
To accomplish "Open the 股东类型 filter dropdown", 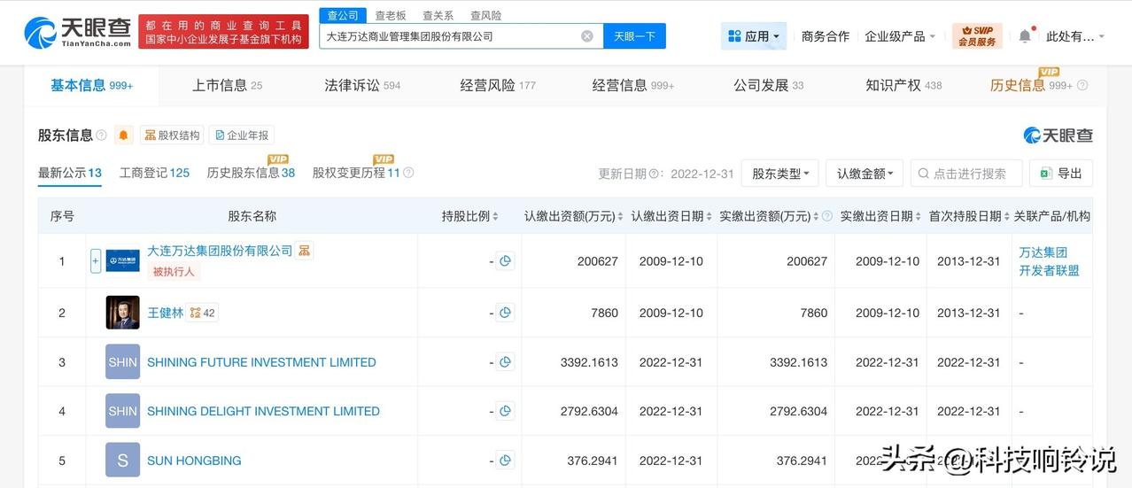I will coord(779,174).
